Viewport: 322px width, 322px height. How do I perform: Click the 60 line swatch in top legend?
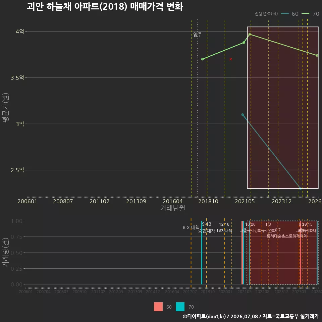(285, 13)
